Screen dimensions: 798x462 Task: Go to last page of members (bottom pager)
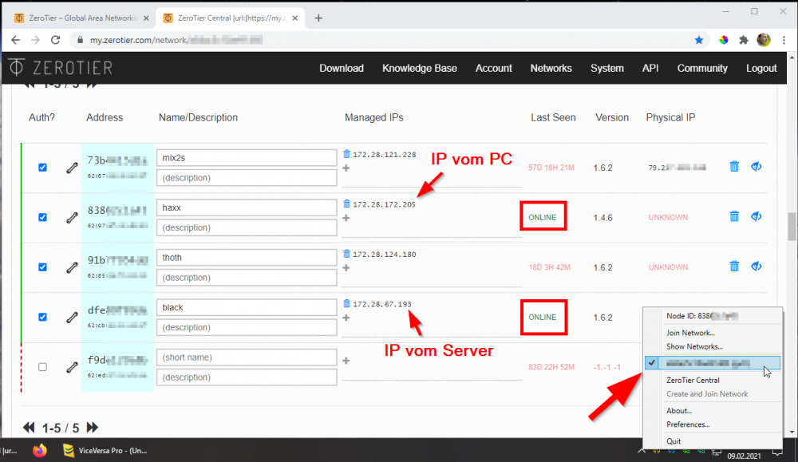point(92,428)
